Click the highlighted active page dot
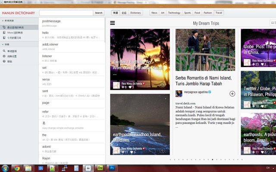The width and height of the screenshot is (276, 172). pos(213,160)
